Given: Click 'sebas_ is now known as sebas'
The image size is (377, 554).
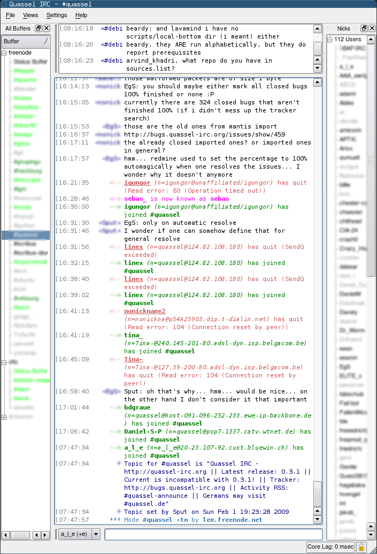Looking at the screenshot, I should [x=176, y=199].
